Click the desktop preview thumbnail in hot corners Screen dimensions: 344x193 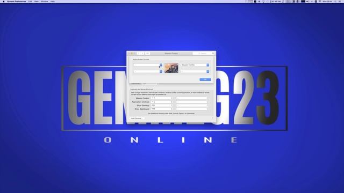171,68
